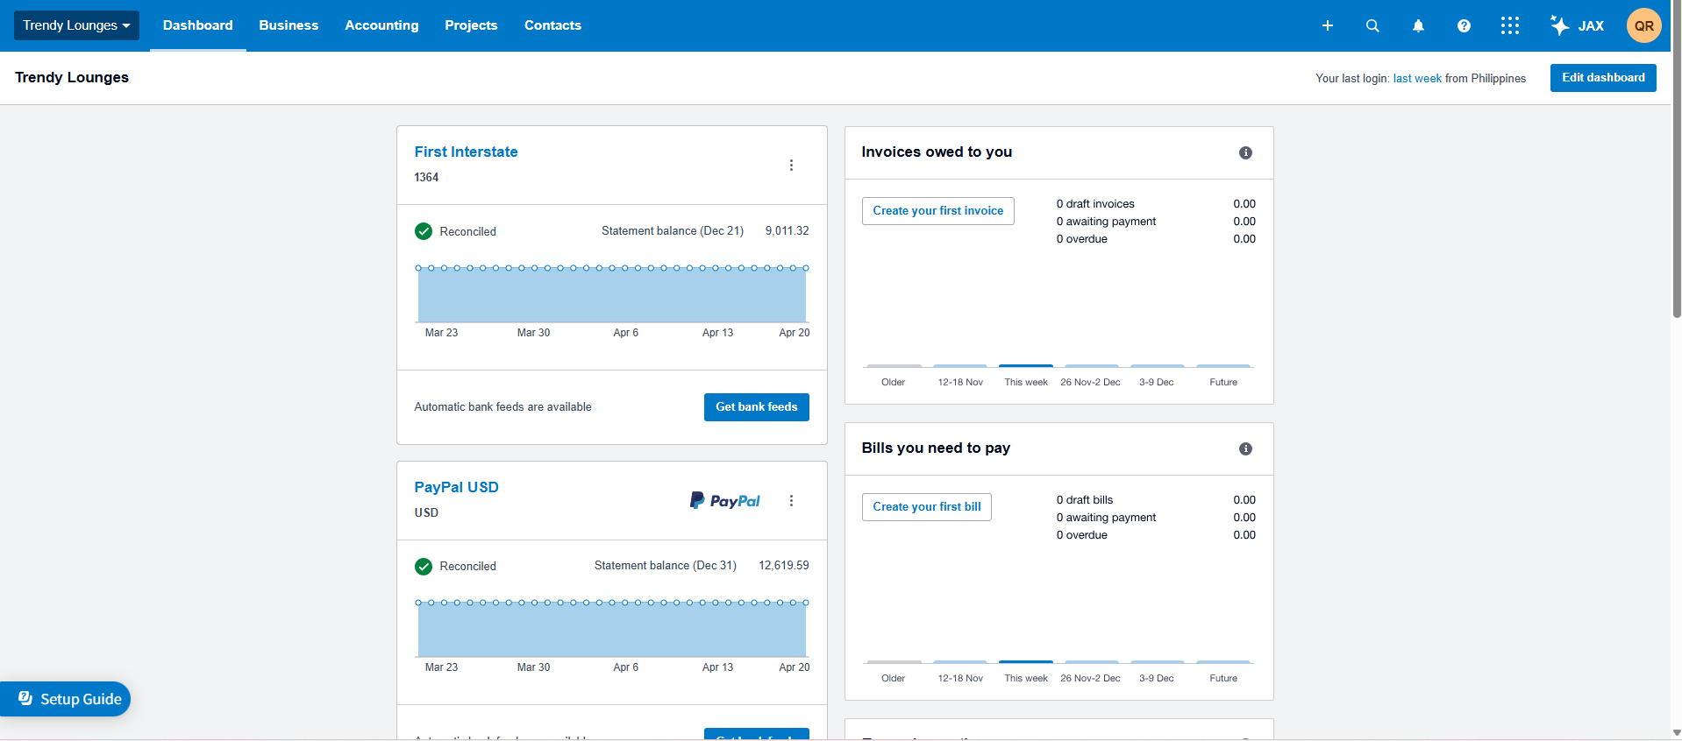
Task: Click Create your first bill
Action: pos(927,507)
